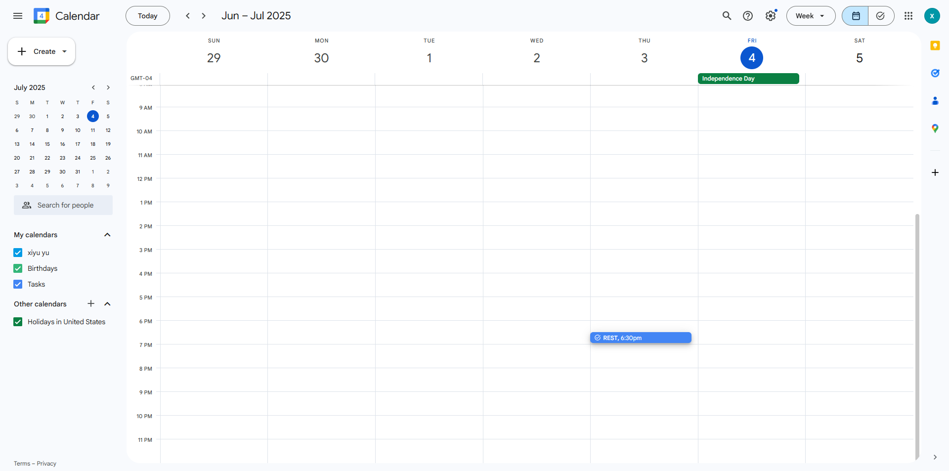
Task: Select 15 in mini calendar
Action: pos(47,144)
